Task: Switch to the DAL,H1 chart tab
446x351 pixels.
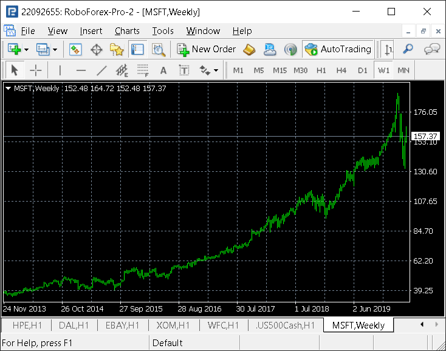Action: 74,325
